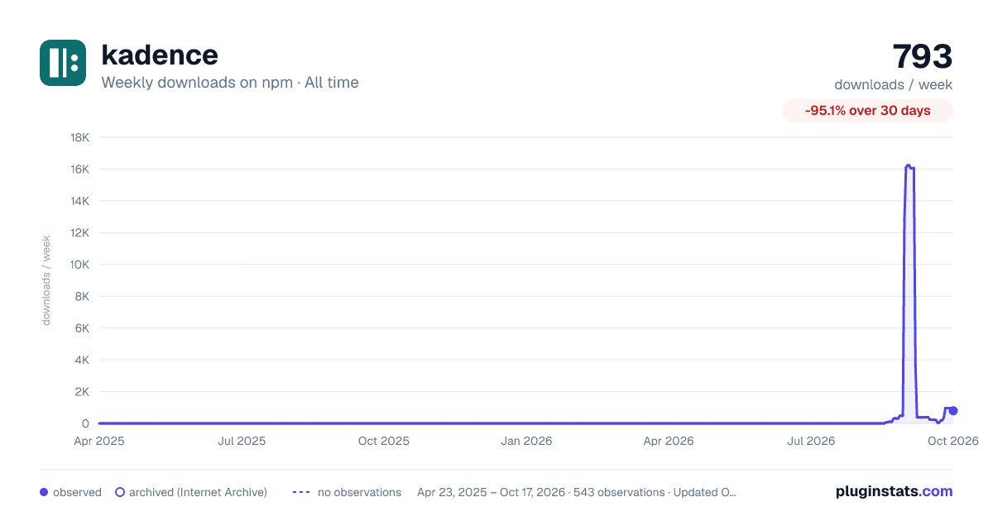This screenshot has width=993, height=521.
Task: Click the vertical "downloads / week" axis title
Action: (46, 280)
